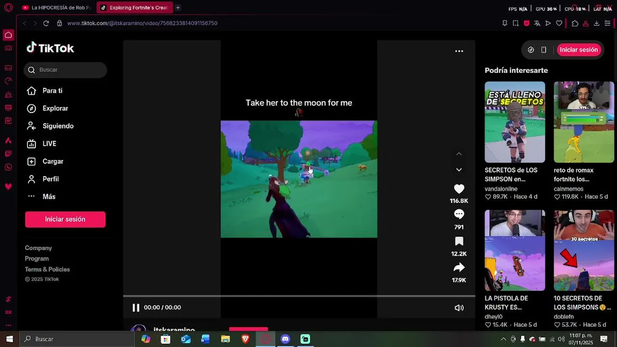The height and width of the screenshot is (347, 617).
Task: Open the vandalonline creator link
Action: coord(501,189)
